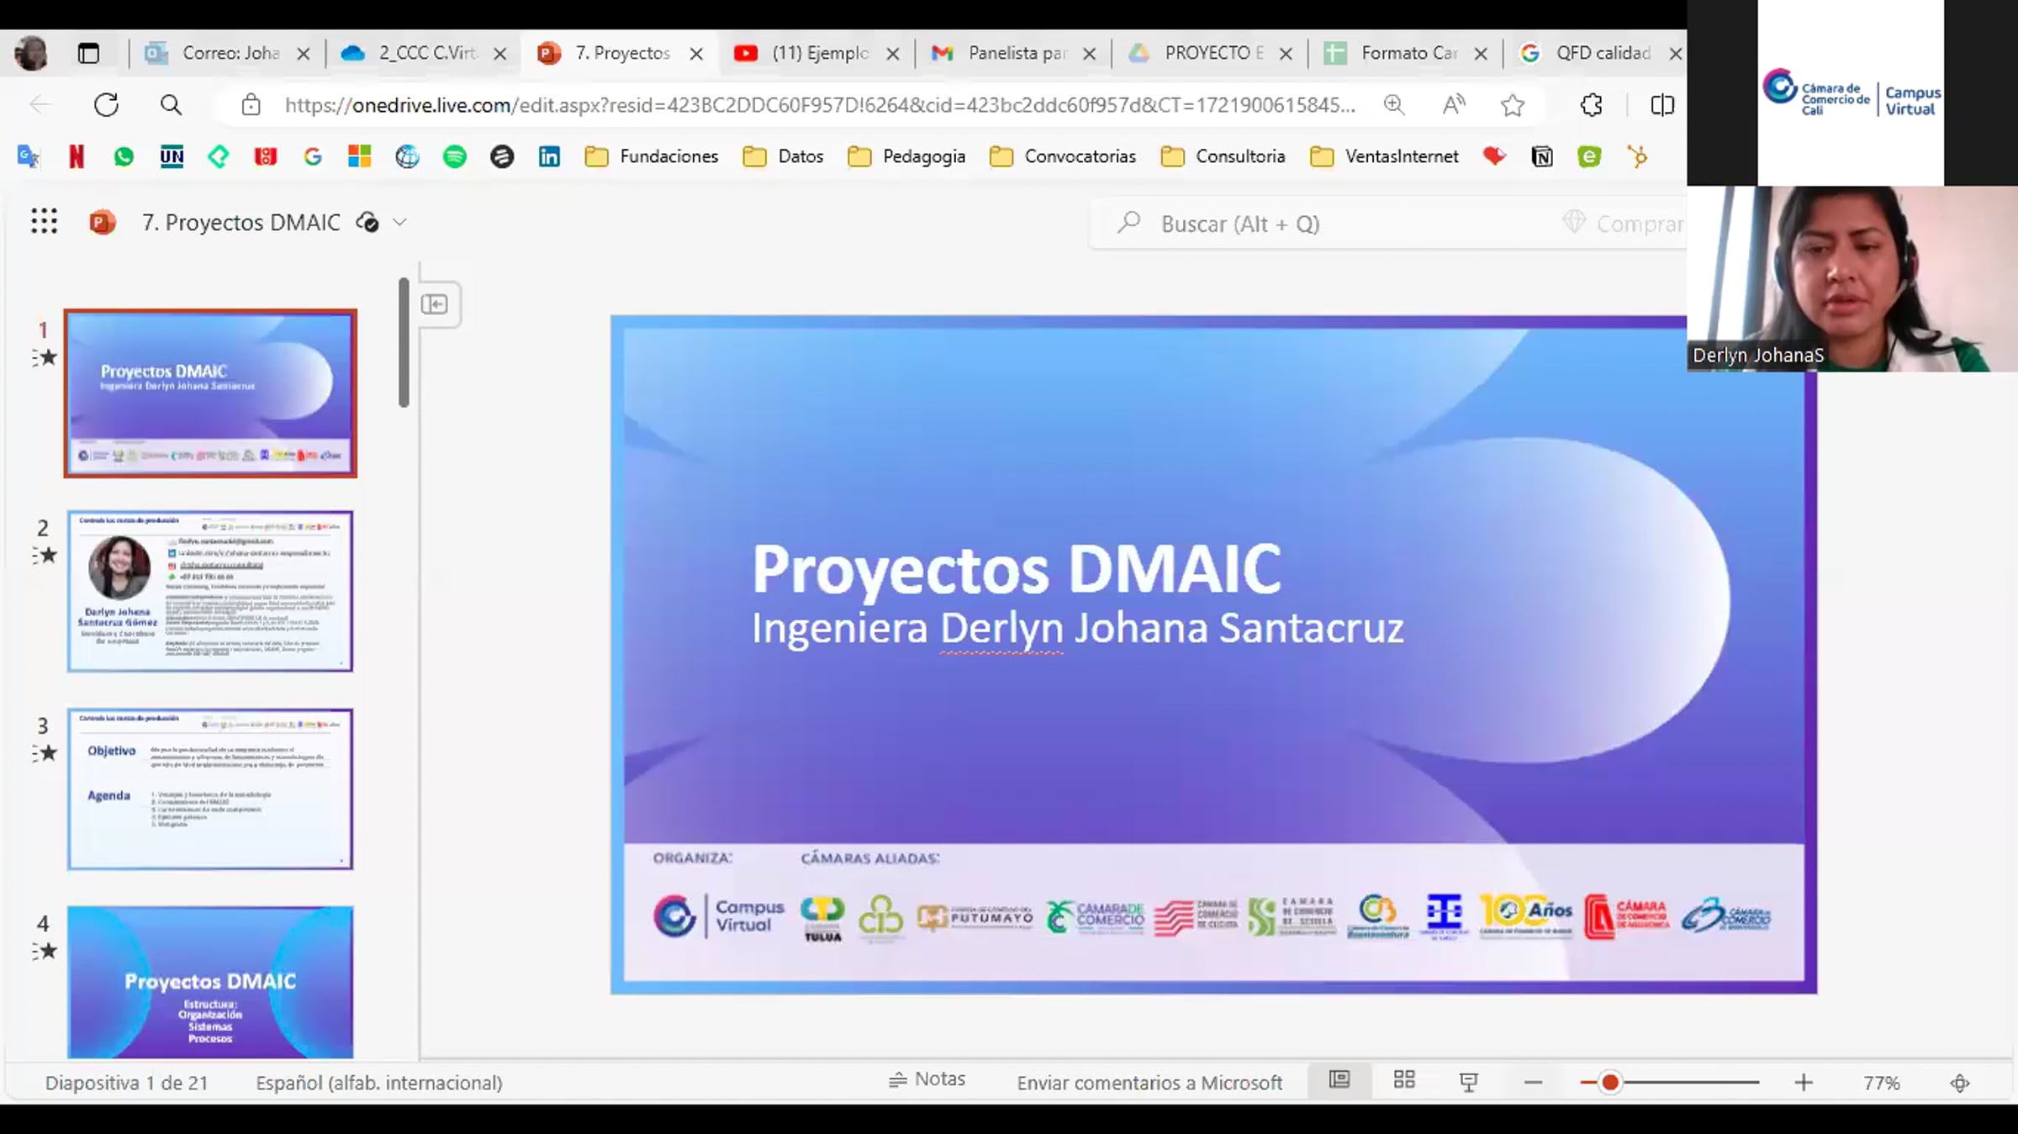Open the Pedagogia bookmarks folder
Viewport: 2018px width, 1134px height.
coord(906,156)
